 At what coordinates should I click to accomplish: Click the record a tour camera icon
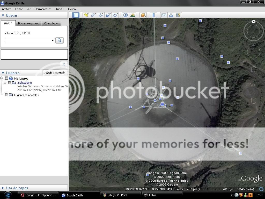tap(116, 15)
